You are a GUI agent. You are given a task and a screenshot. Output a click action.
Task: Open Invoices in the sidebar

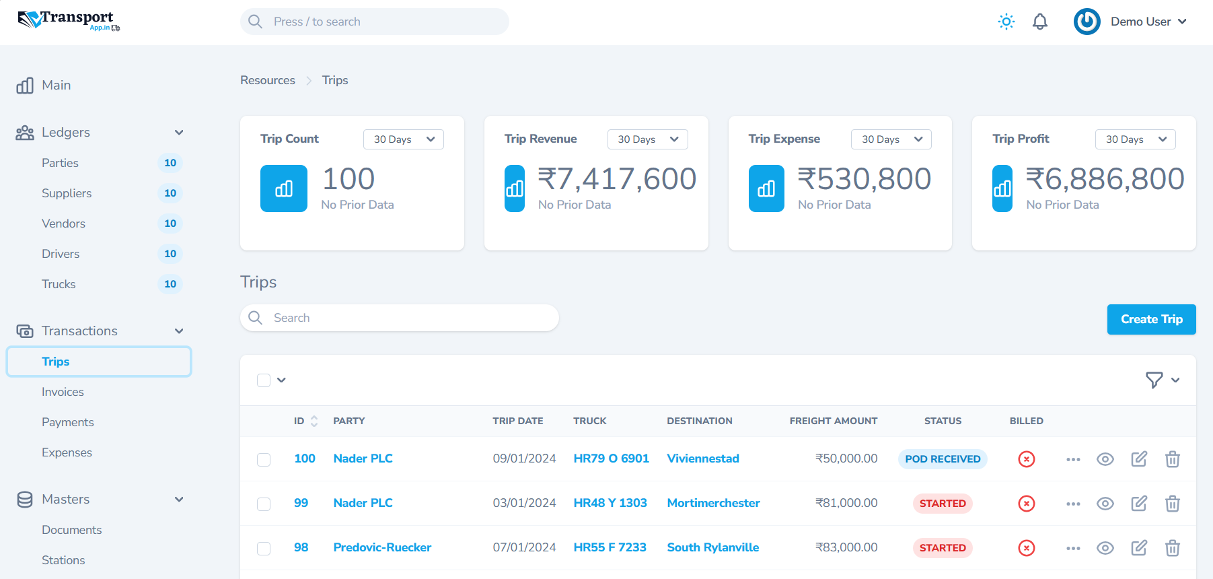(x=63, y=392)
